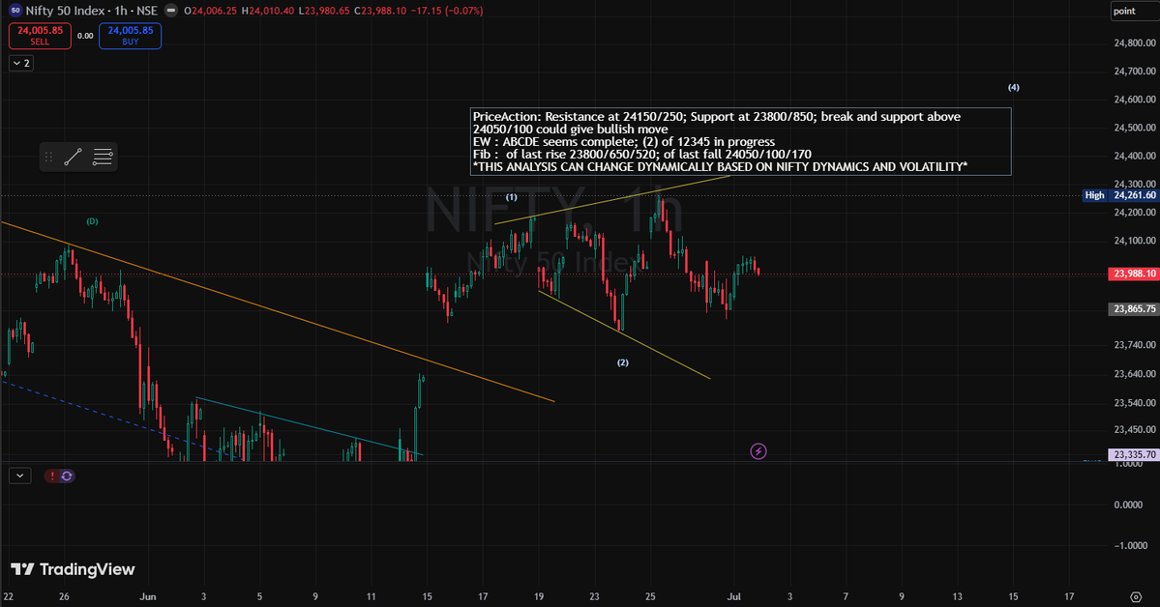Click the O24,006.25 open value
1160x607 pixels.
click(210, 11)
